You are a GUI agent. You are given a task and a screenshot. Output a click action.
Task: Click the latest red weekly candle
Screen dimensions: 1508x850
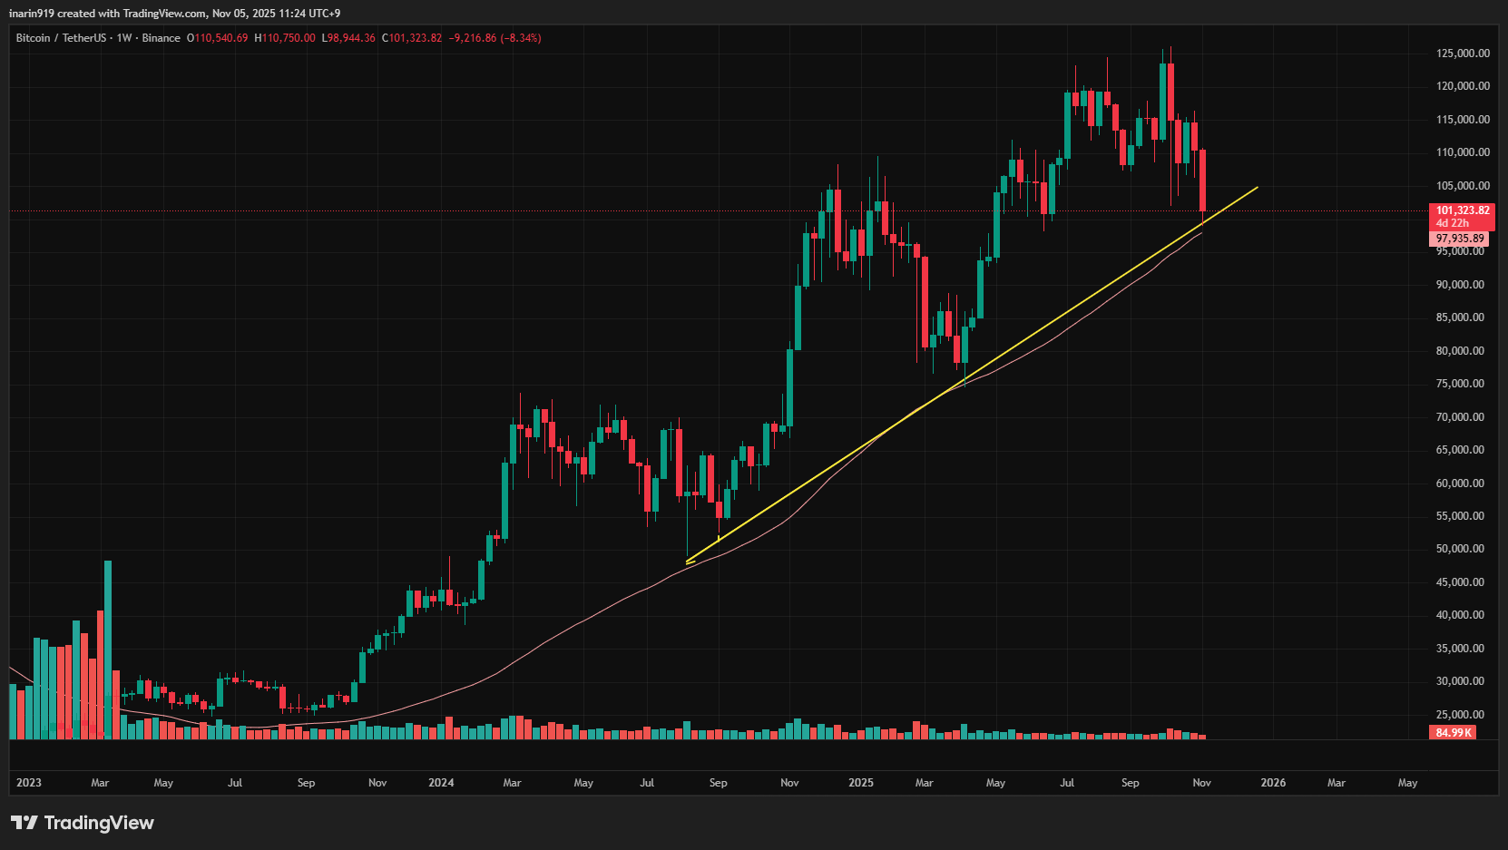[x=1202, y=180]
